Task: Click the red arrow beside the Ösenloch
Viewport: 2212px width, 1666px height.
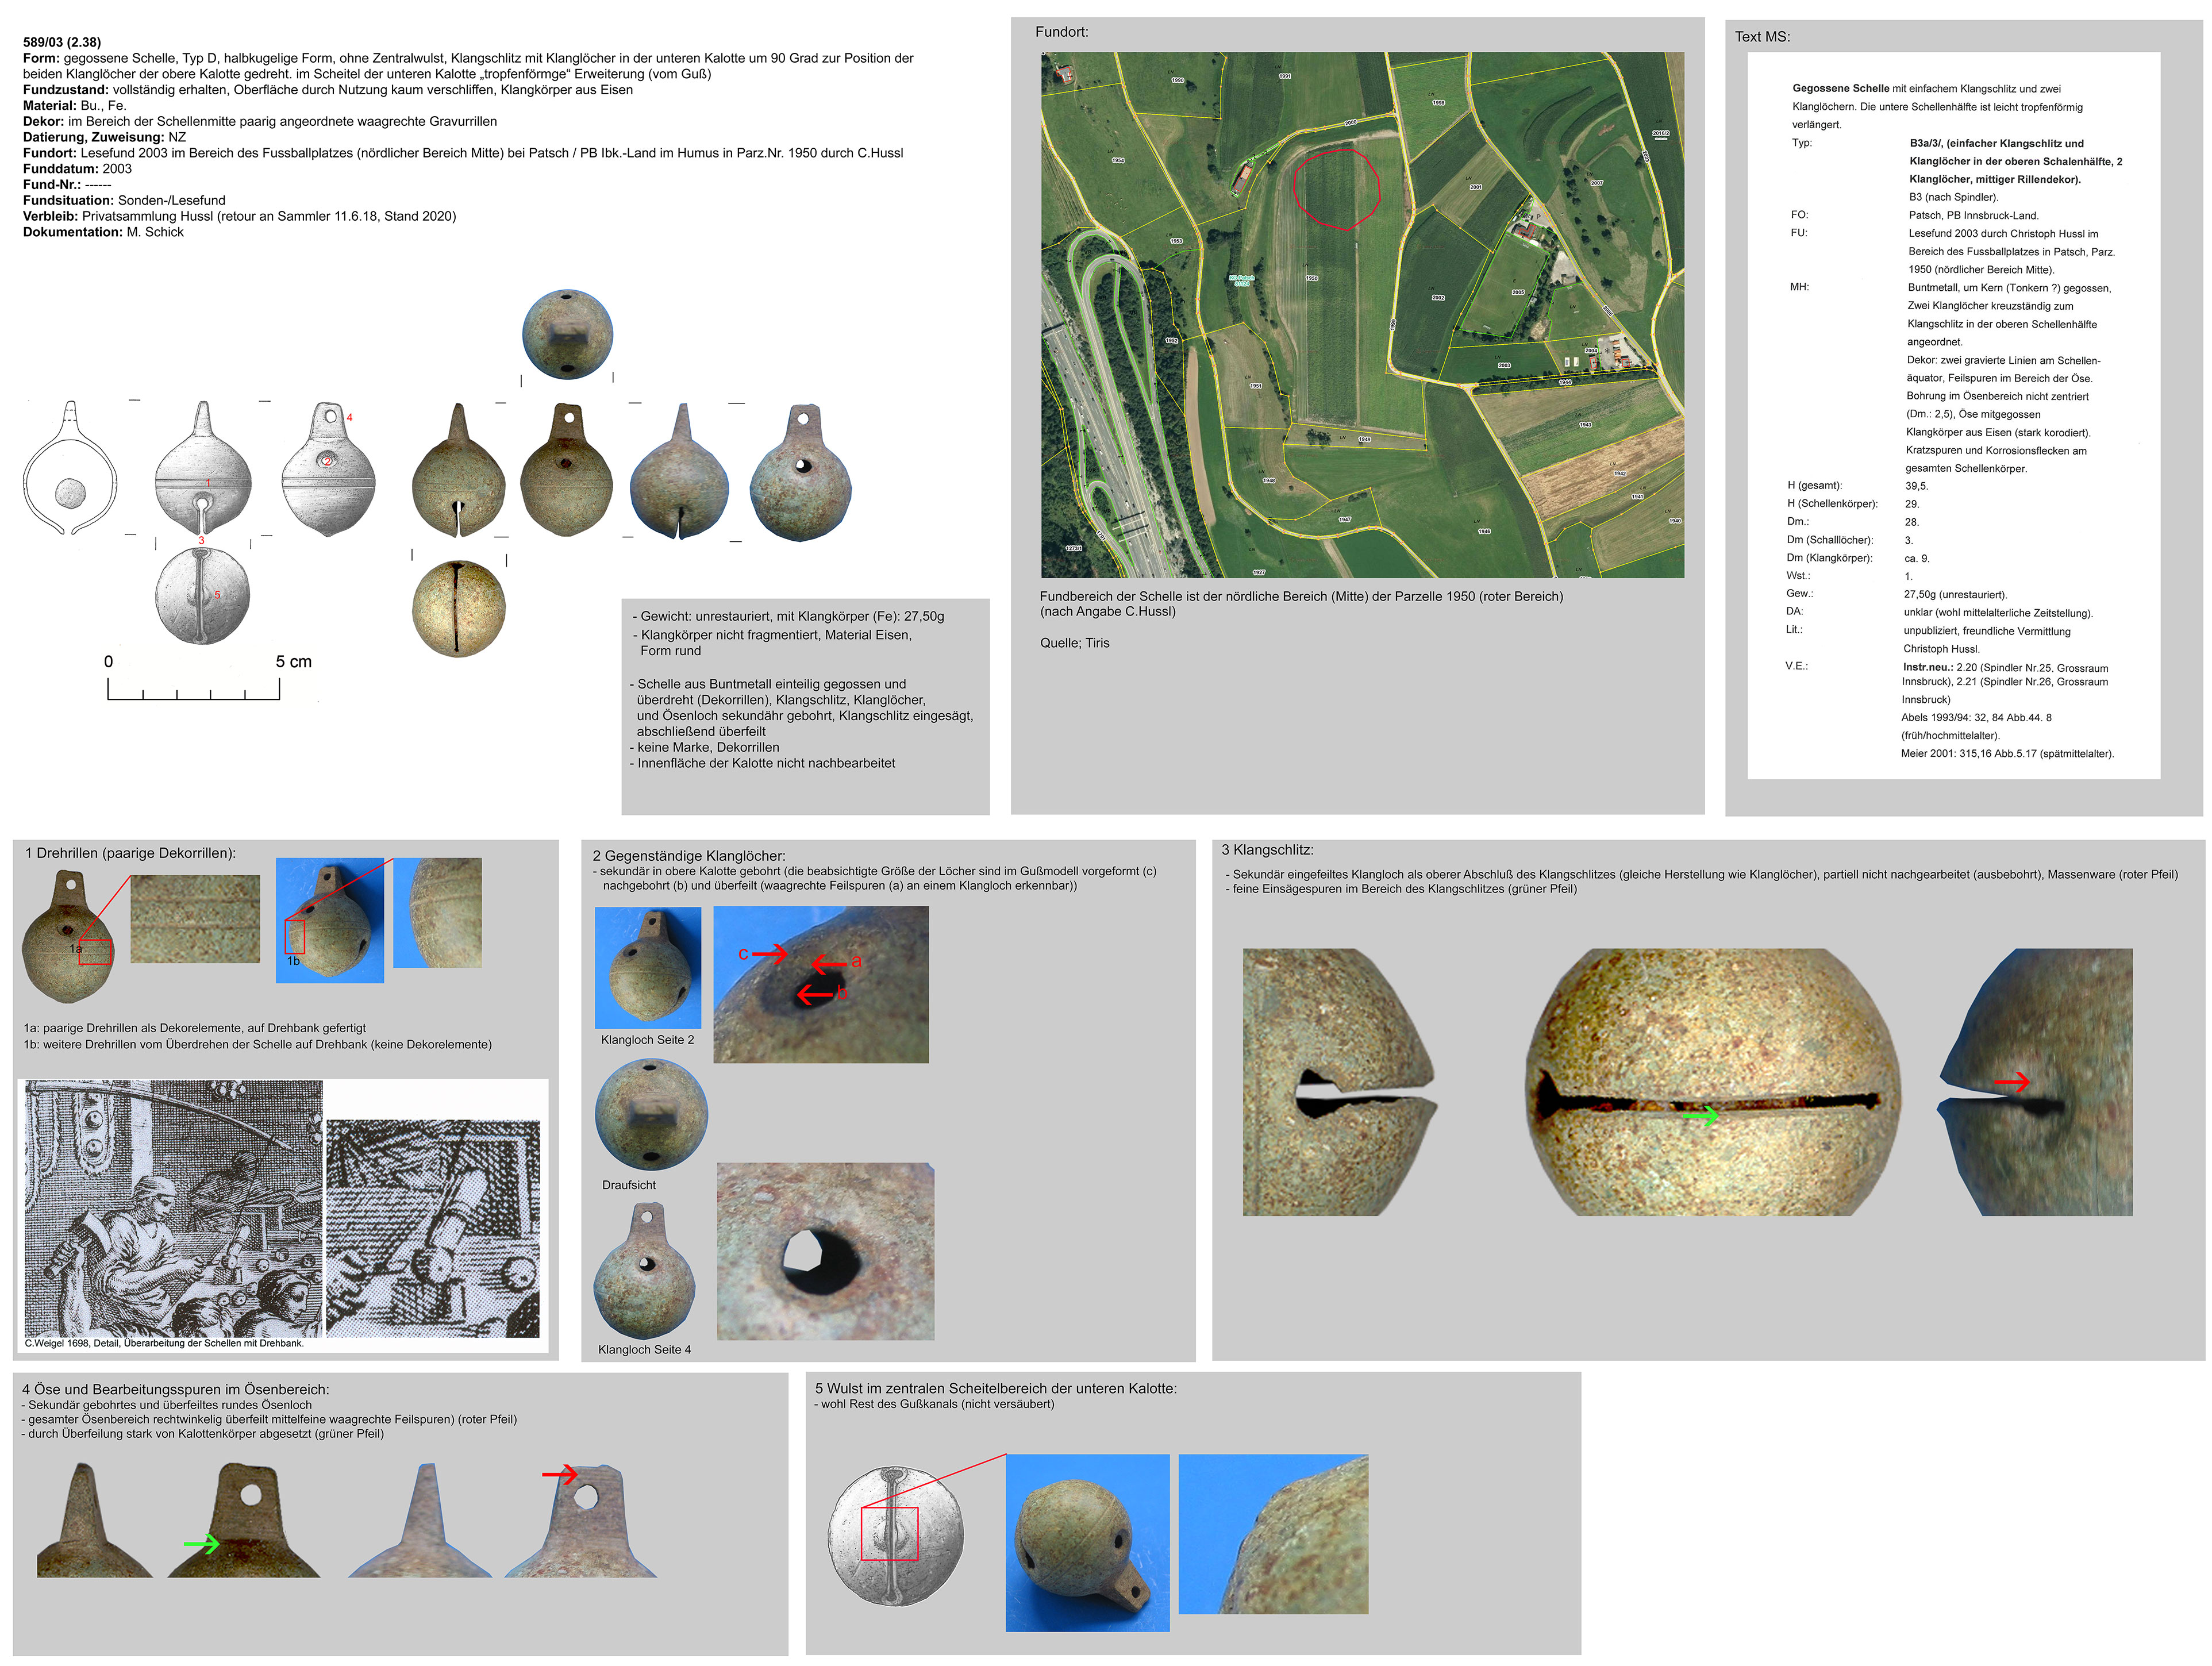Action: [x=560, y=1474]
